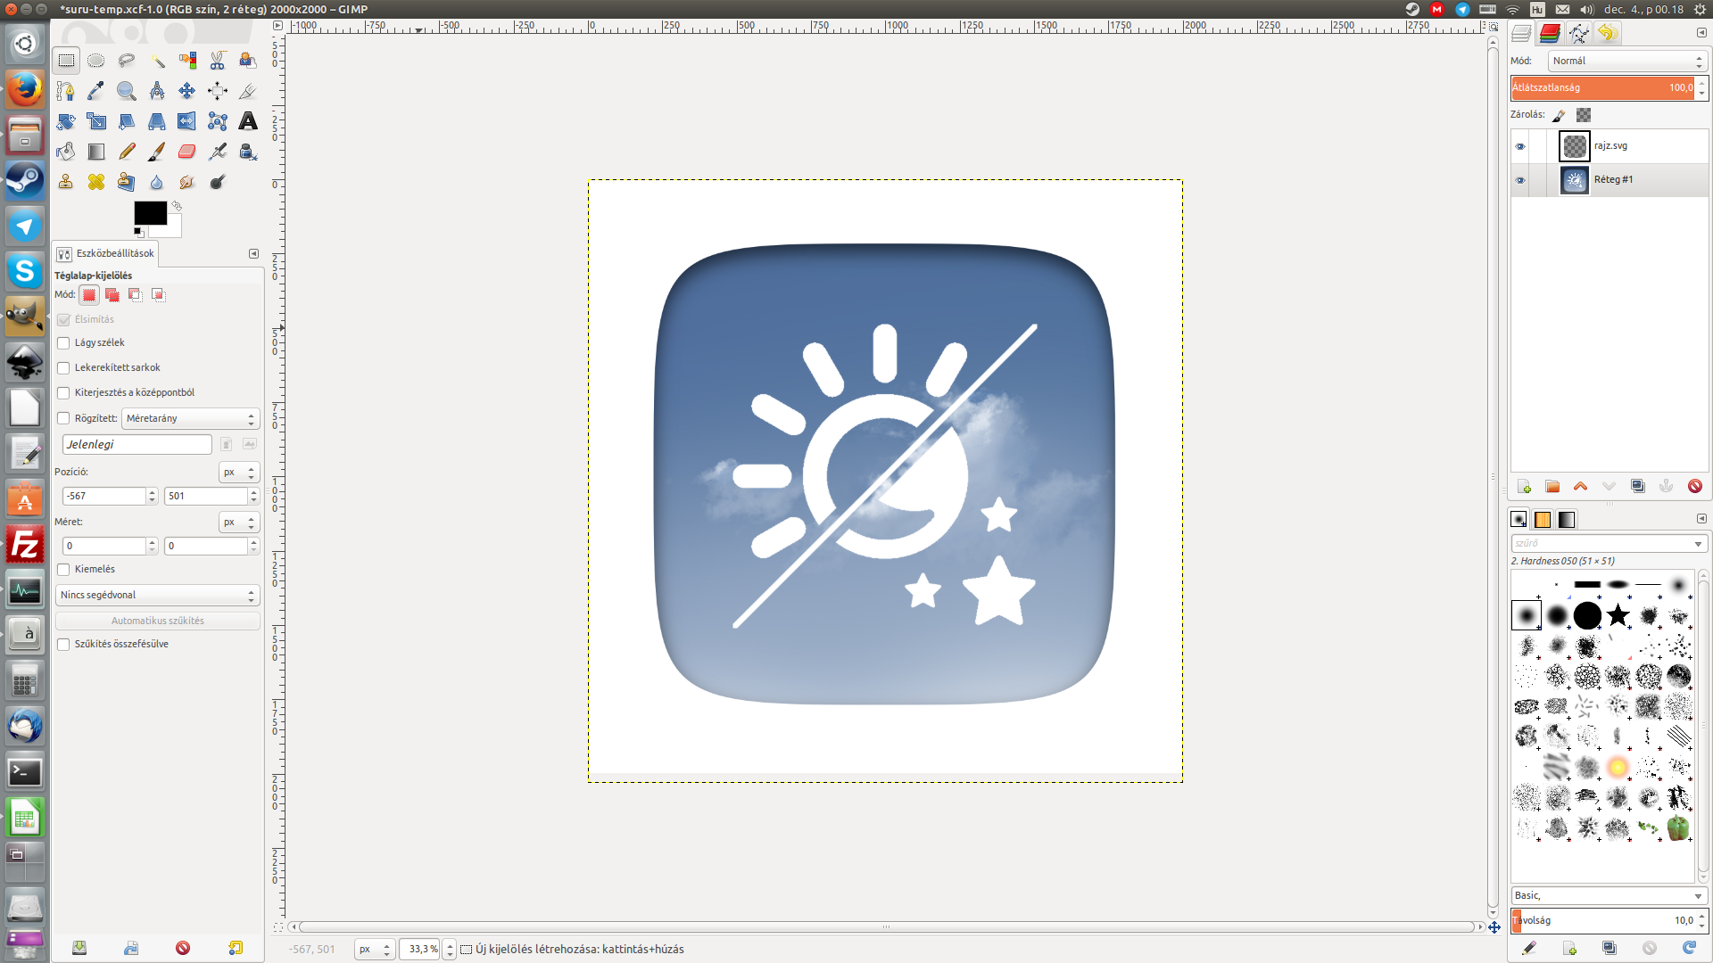Select the Eraser tool

[187, 152]
